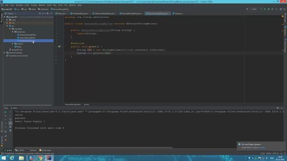Click abstractex in navigation bar
This screenshot has height=161, width=287.
(x=43, y=9)
